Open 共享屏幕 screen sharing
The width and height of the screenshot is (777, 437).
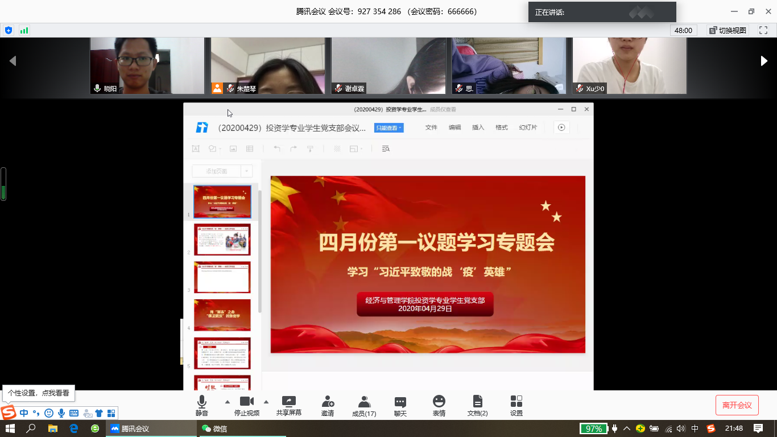tap(289, 405)
